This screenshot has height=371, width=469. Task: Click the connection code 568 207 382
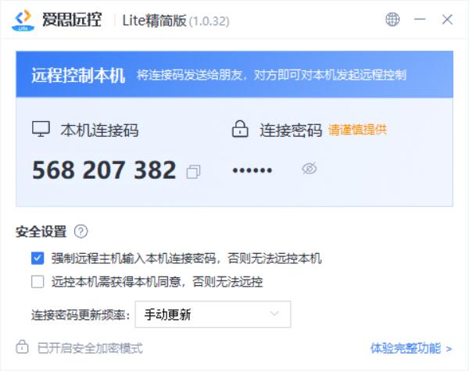pos(104,170)
